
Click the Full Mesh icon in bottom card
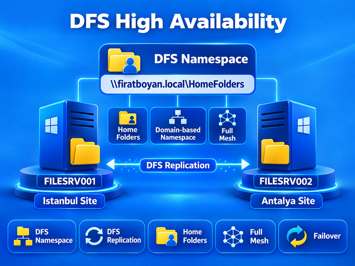point(233,237)
